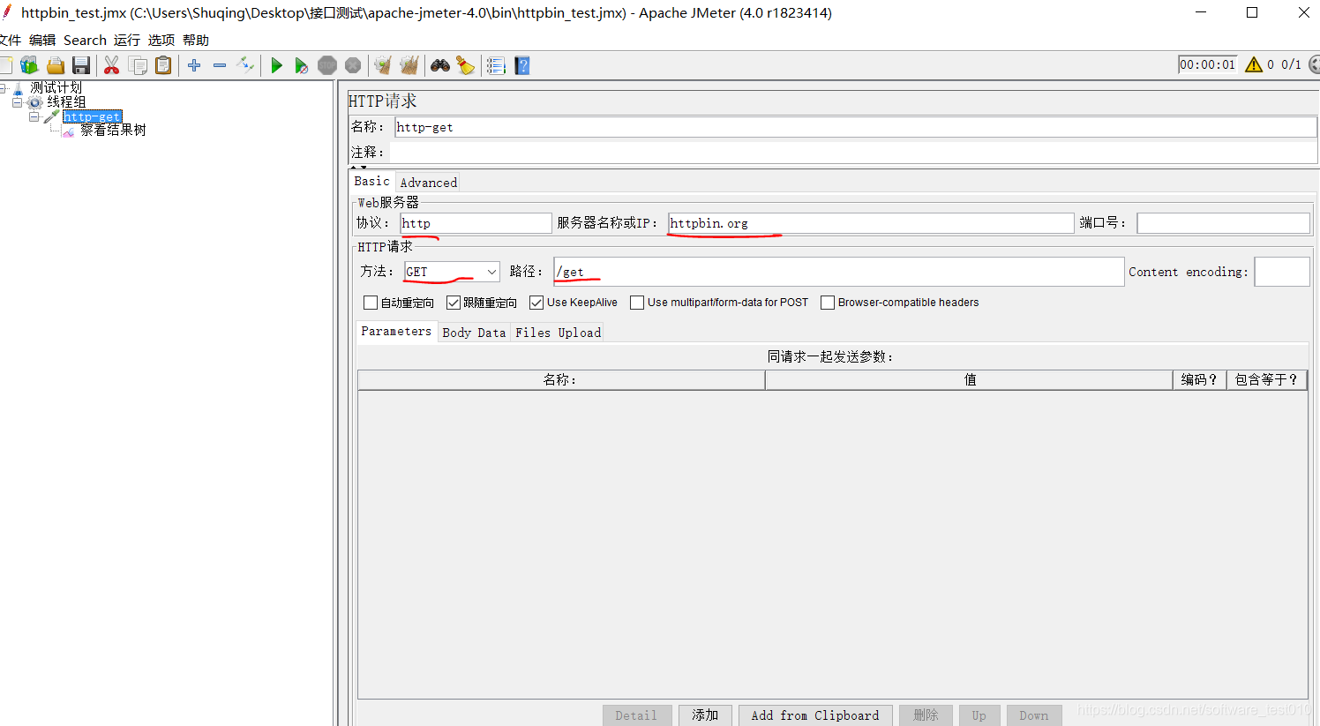The width and height of the screenshot is (1320, 726).
Task: Click the gear icon of 线程组
Action: pyautogui.click(x=35, y=102)
